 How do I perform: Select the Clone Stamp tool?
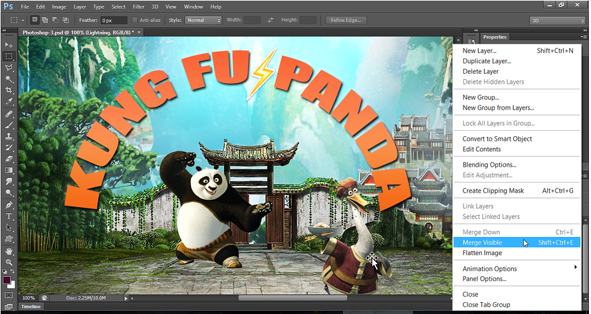pos(9,136)
